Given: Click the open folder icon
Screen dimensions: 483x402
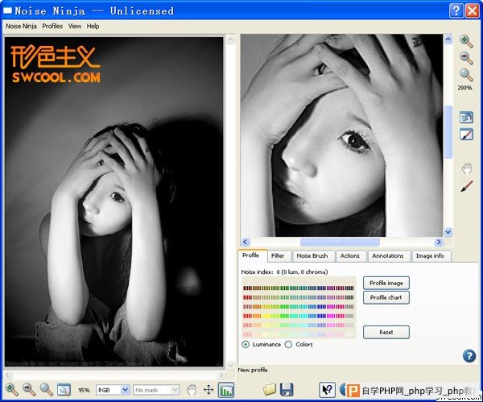Looking at the screenshot, I should [269, 390].
